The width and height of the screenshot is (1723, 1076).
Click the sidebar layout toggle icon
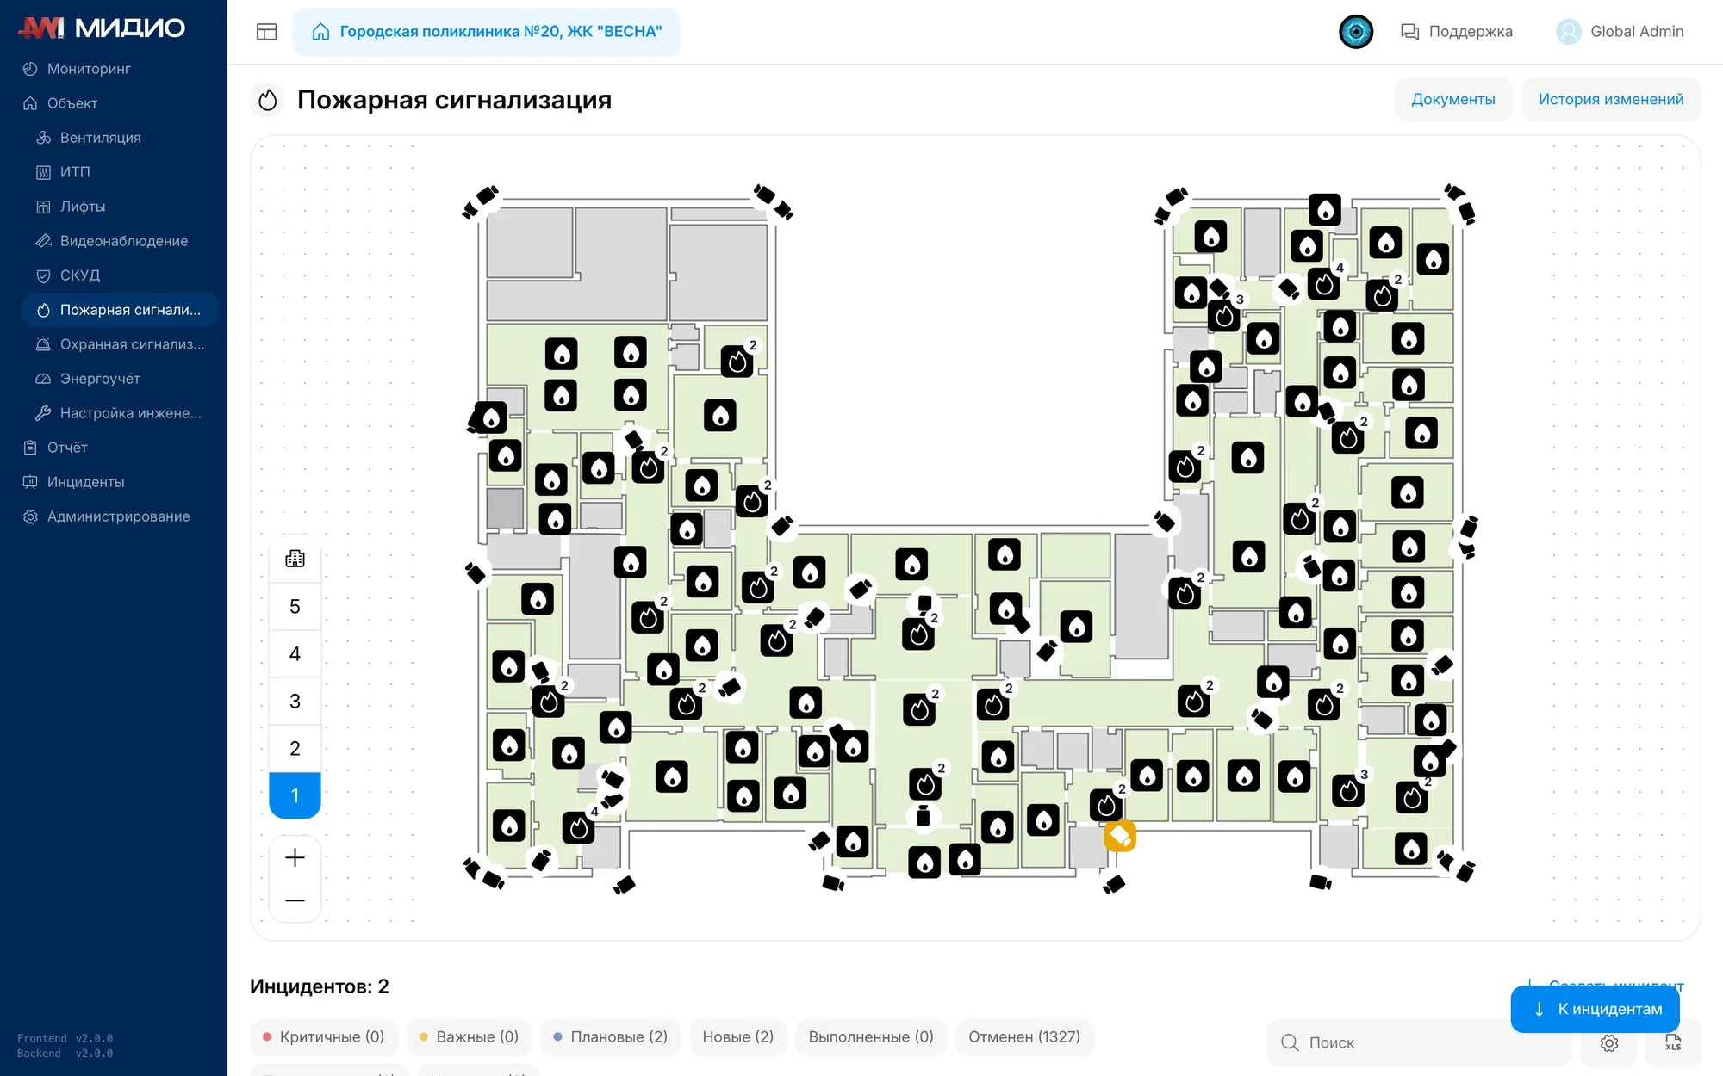tap(266, 32)
